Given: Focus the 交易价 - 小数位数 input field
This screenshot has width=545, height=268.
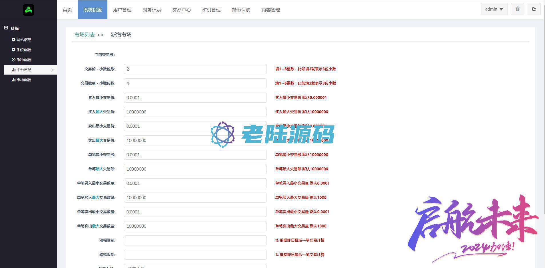Looking at the screenshot, I should click(x=195, y=69).
